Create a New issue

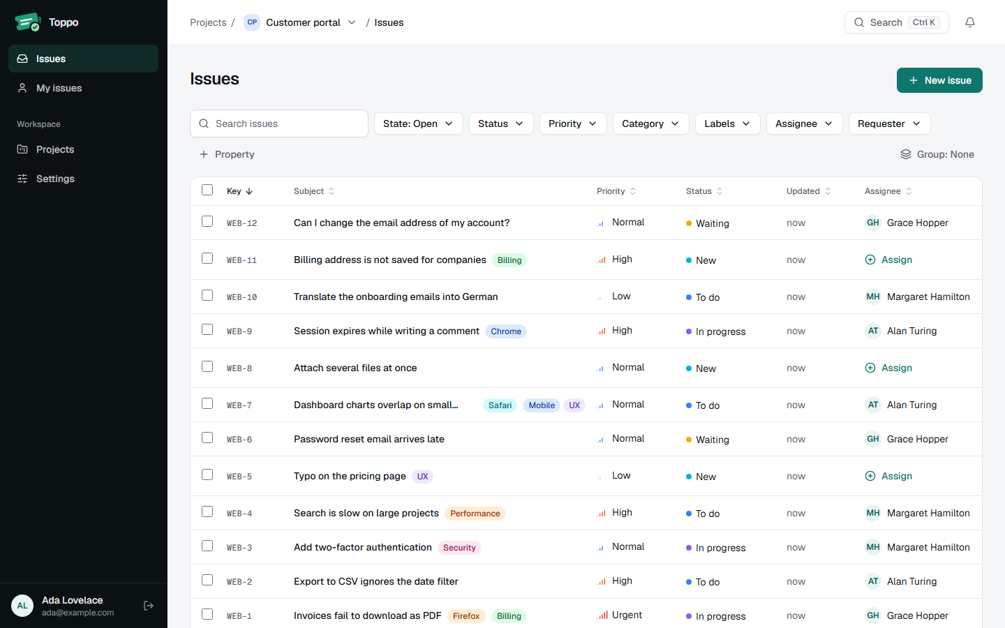(939, 80)
